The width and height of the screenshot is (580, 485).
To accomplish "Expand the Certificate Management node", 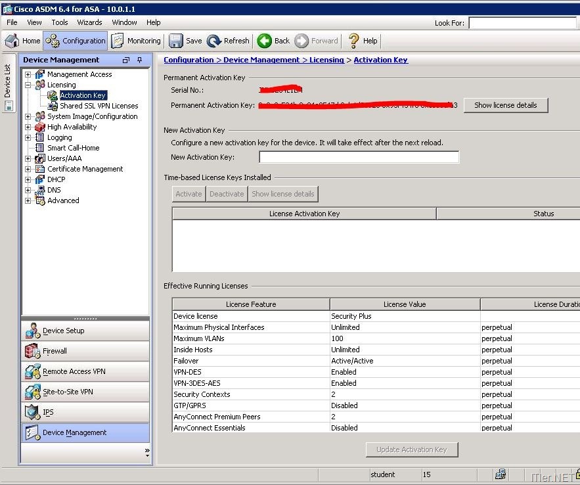I will coord(28,169).
